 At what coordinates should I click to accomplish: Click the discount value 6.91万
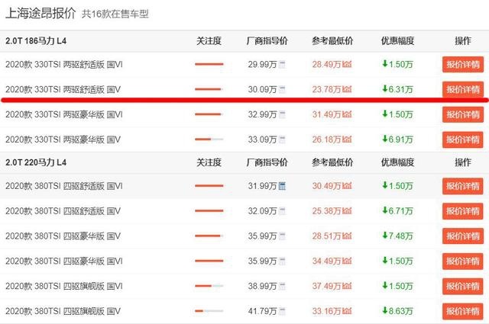(400, 140)
